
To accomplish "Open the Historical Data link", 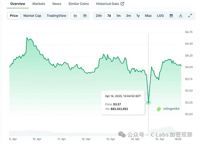I will [x=107, y=4].
